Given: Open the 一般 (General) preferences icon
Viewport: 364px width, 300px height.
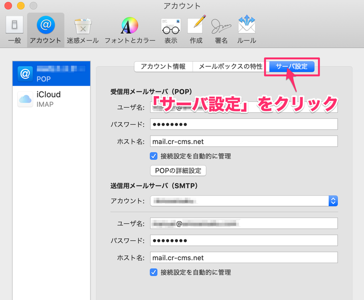Looking at the screenshot, I should (14, 30).
